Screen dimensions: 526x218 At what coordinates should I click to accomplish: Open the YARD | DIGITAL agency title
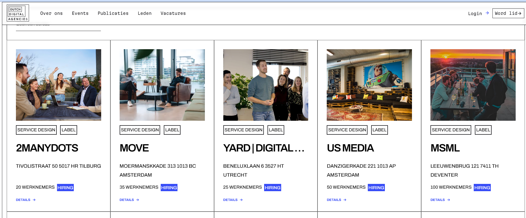(264, 148)
